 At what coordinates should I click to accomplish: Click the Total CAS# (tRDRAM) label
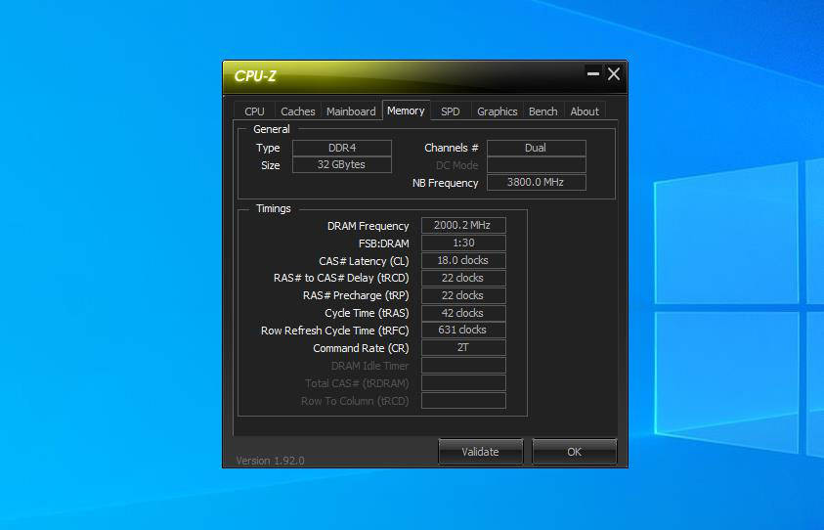point(358,384)
